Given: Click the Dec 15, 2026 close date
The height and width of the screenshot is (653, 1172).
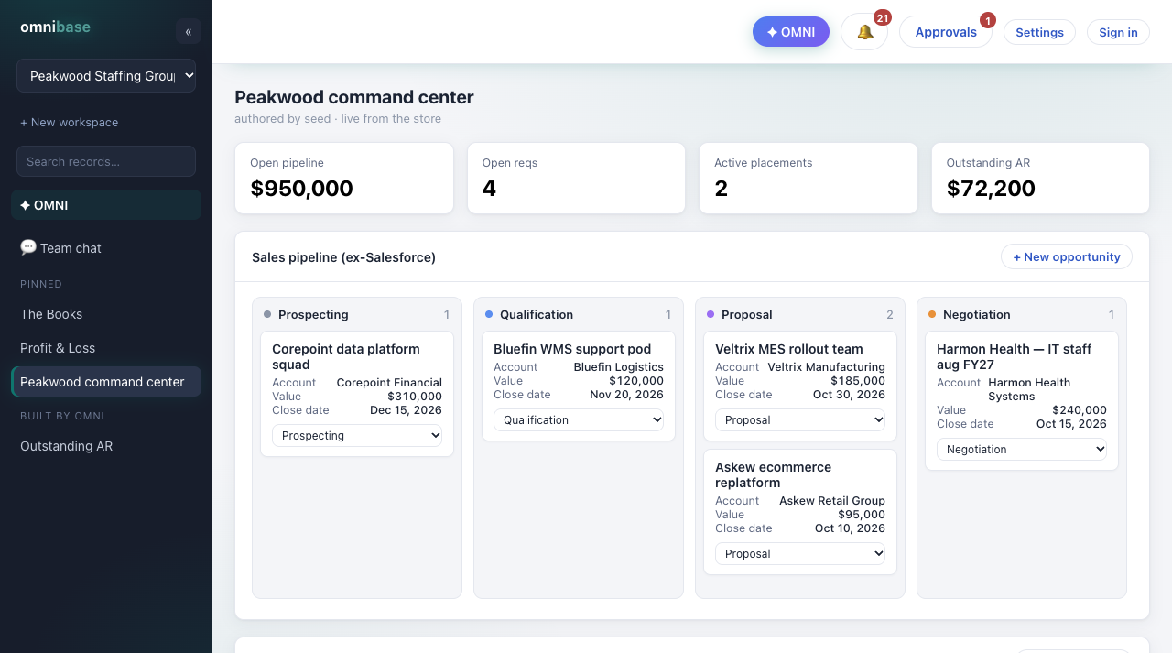Looking at the screenshot, I should coord(406,410).
